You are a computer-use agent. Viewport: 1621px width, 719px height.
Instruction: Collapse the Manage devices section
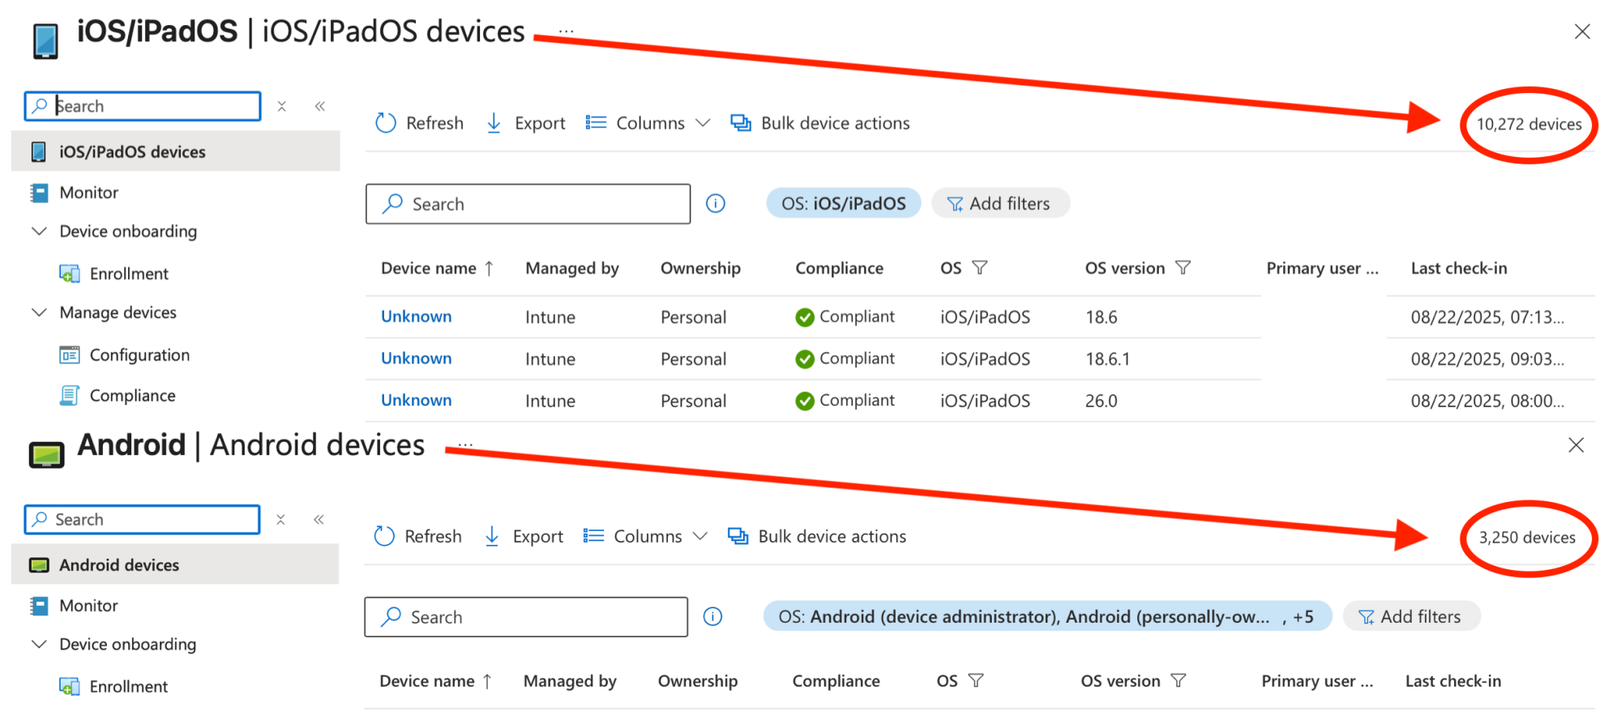tap(39, 313)
